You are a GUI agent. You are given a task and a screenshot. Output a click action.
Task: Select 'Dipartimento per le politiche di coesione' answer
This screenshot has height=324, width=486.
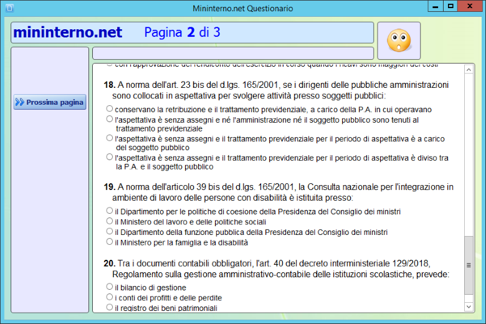click(110, 211)
